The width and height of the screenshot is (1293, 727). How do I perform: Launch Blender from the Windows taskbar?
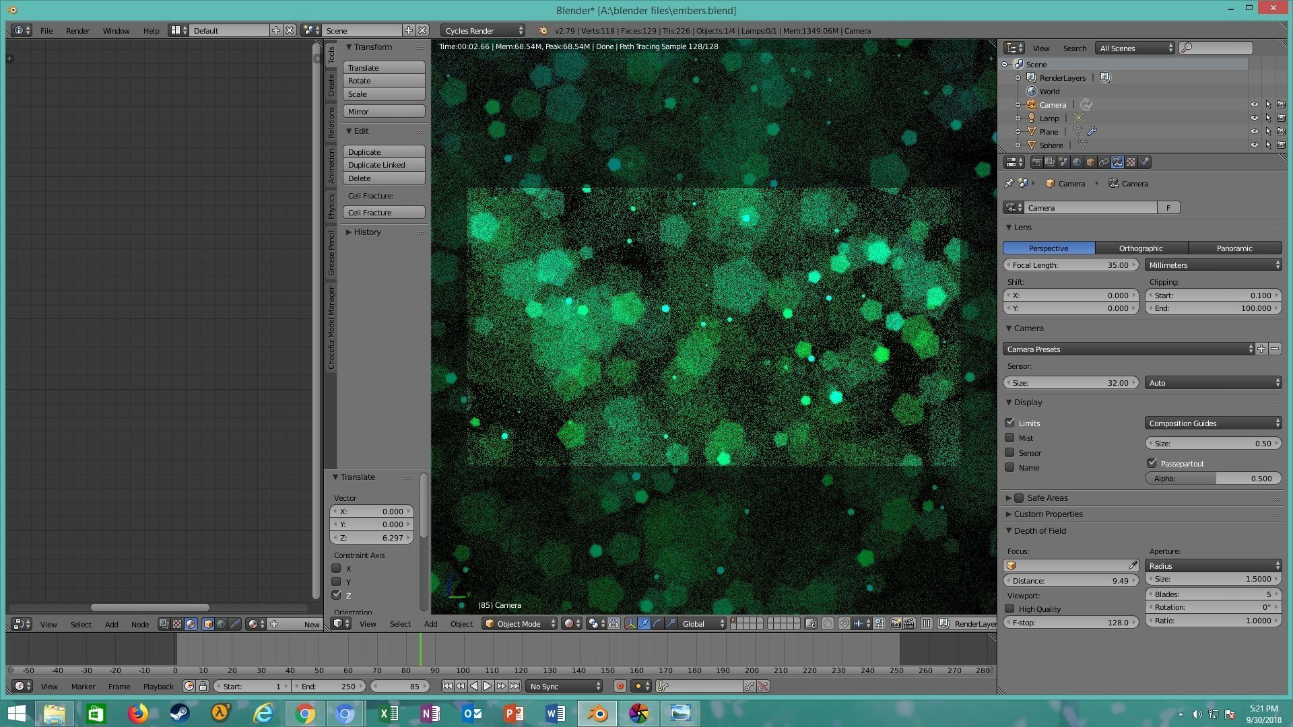(x=597, y=713)
